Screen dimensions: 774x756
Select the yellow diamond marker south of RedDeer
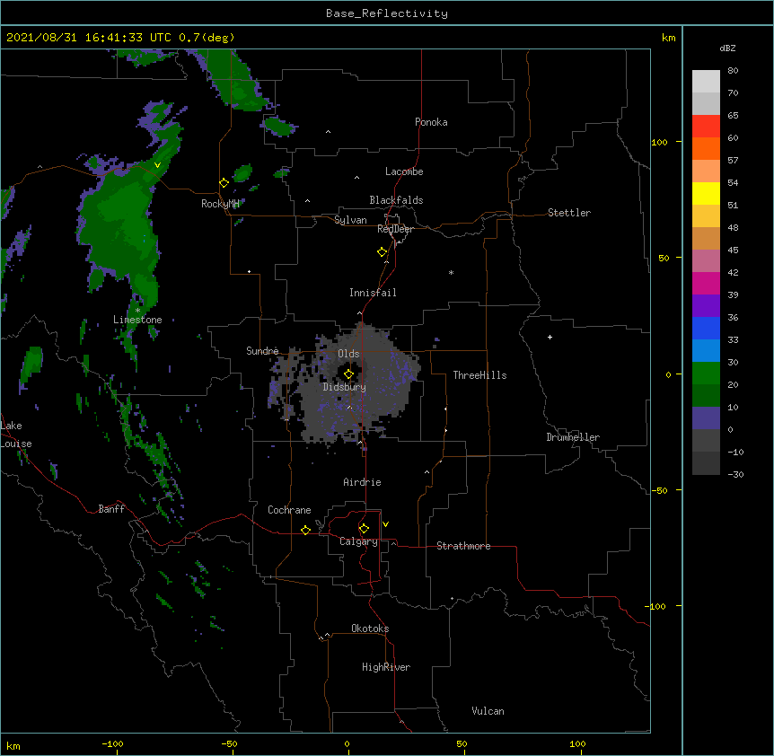pos(383,252)
